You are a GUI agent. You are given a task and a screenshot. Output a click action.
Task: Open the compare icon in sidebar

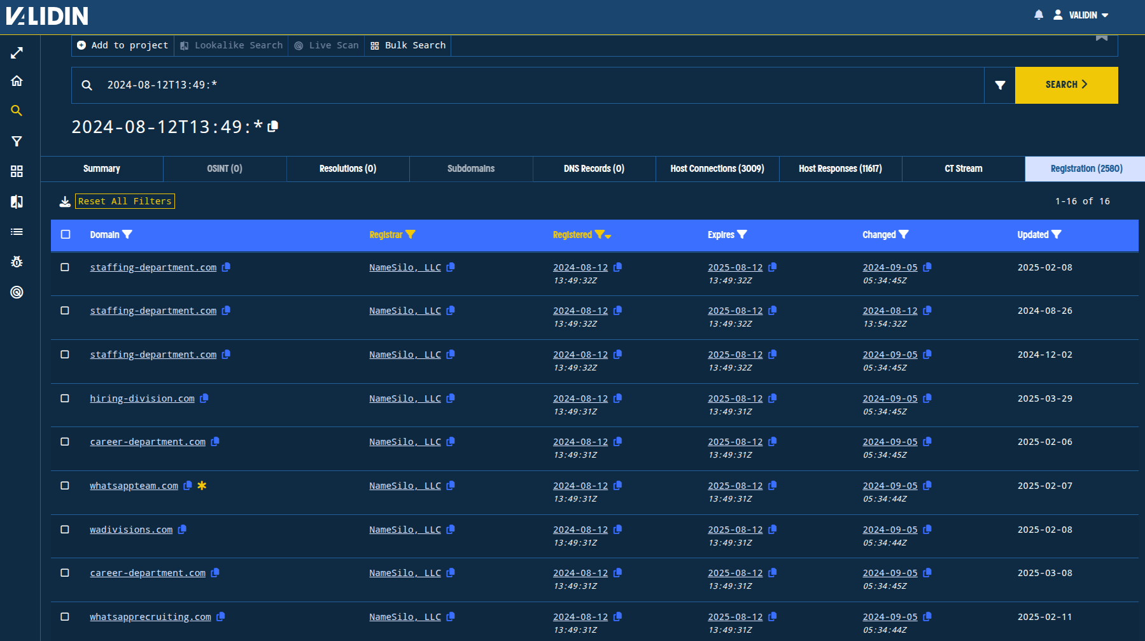click(17, 202)
